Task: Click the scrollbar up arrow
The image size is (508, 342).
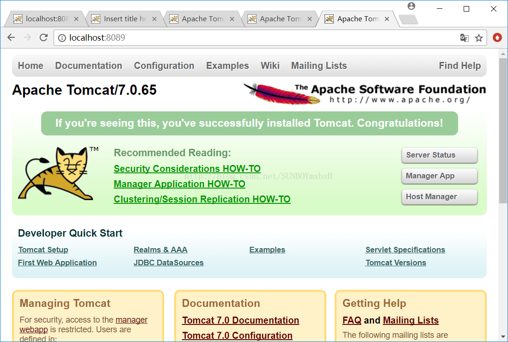Action: pos(503,54)
